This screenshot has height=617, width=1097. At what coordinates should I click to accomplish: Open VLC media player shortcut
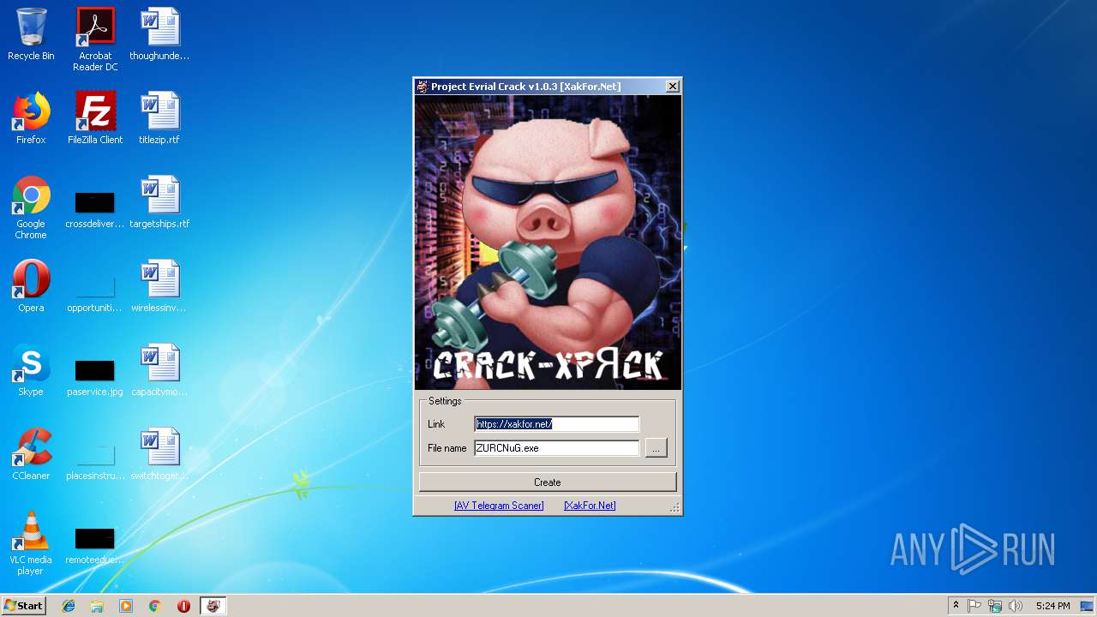pos(31,543)
